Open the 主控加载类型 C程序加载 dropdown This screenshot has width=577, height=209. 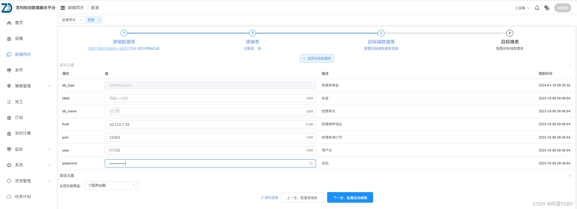tap(111, 186)
